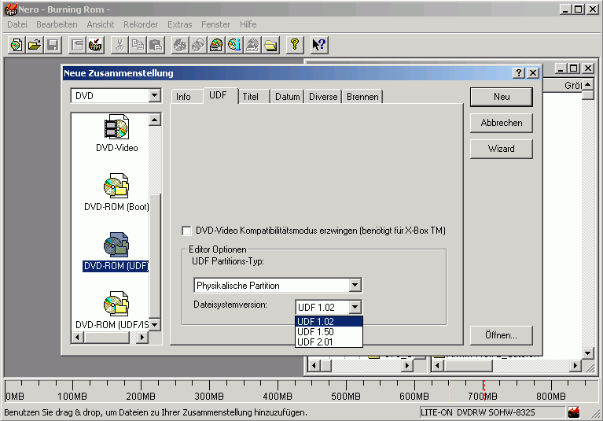Click the Öffnen... button
This screenshot has width=603, height=421.
[502, 335]
